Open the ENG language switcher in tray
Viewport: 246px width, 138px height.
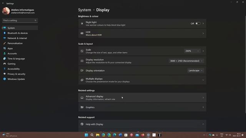point(222,135)
